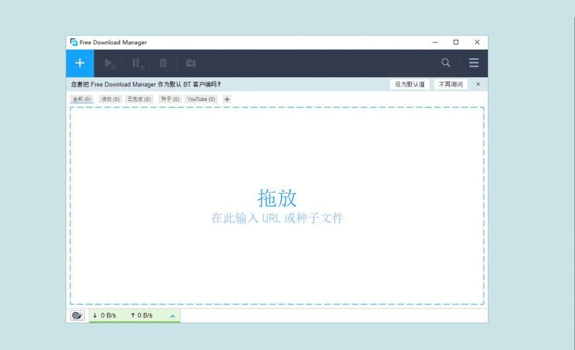Click the archive toolbar icon next to trash

tap(190, 63)
